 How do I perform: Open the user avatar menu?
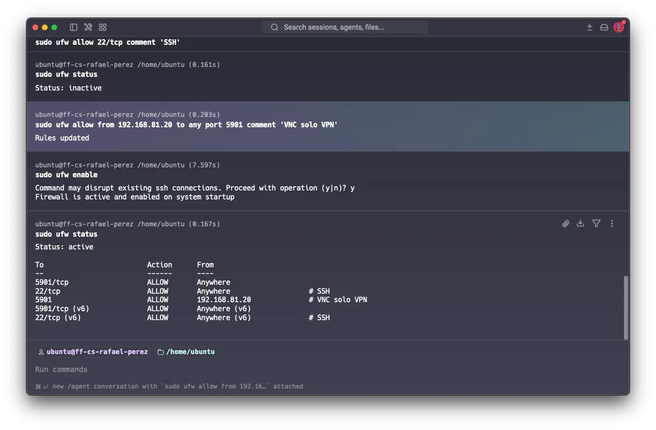coord(619,27)
